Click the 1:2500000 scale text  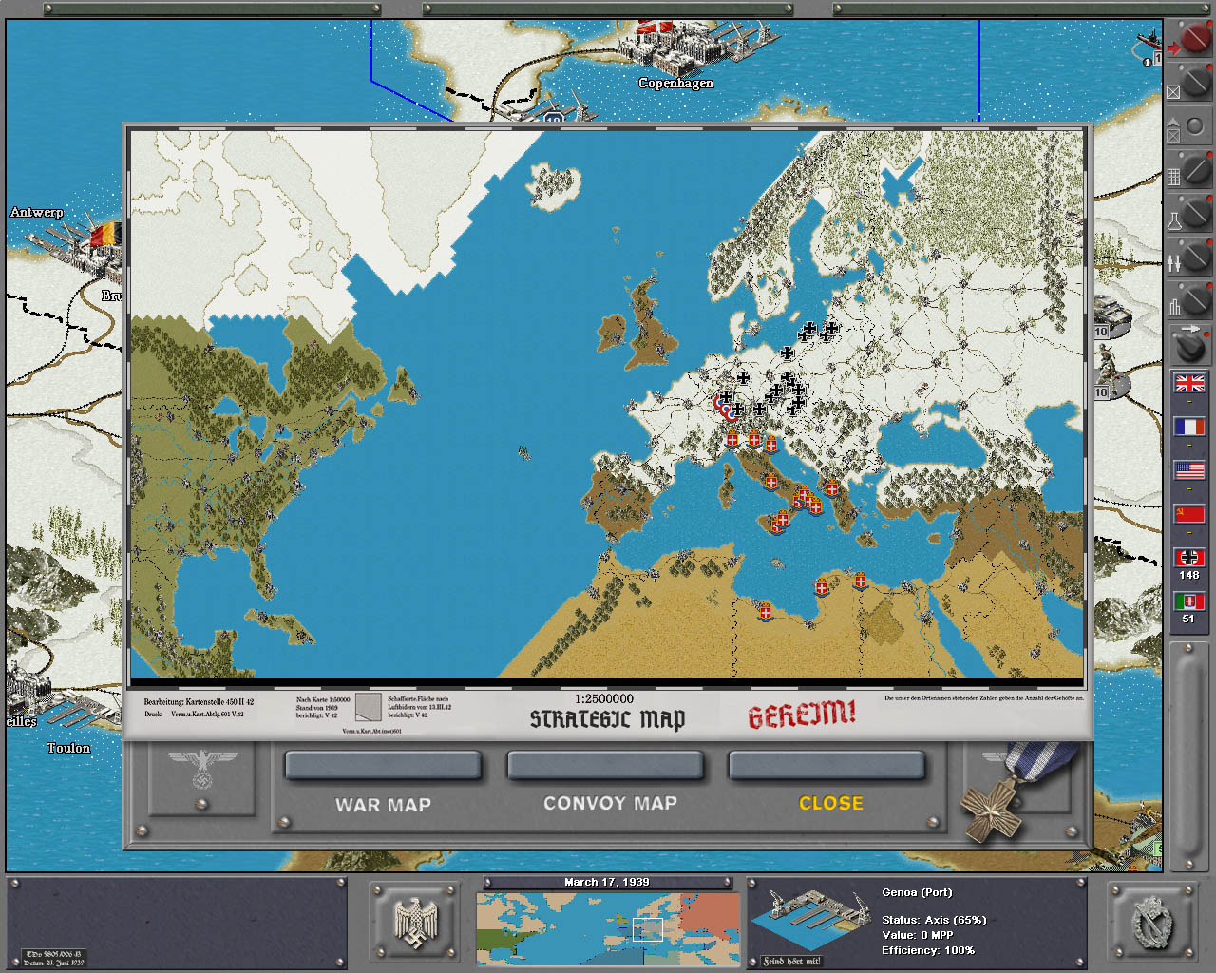(x=604, y=699)
